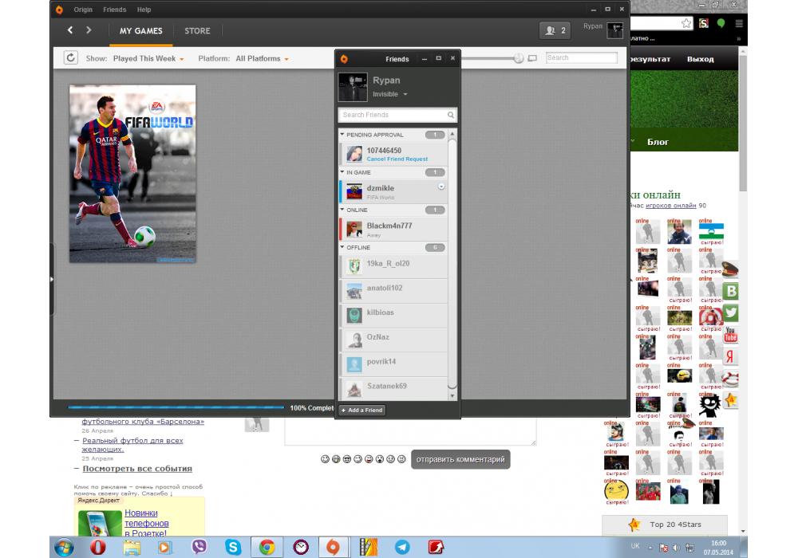Image resolution: width=798 pixels, height=558 pixels.
Task: Click the Cancel Friend Request link
Action: pyautogui.click(x=397, y=159)
